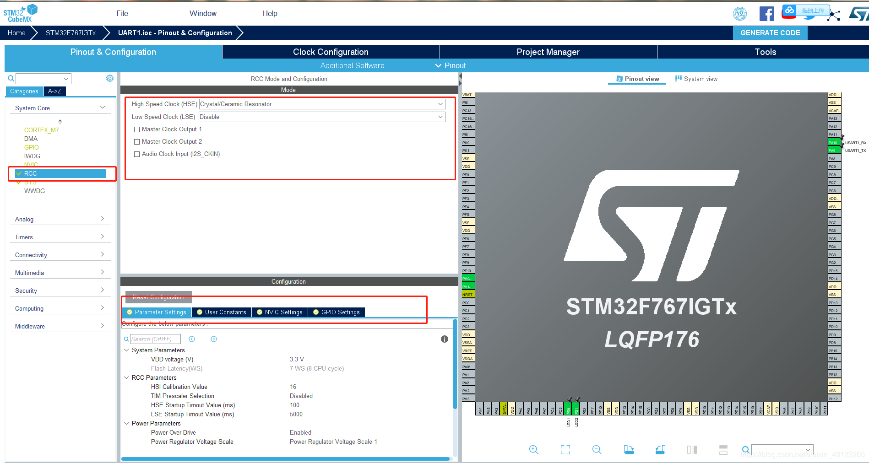Click the zoom in magnifier icon
The width and height of the screenshot is (869, 463).
[533, 450]
